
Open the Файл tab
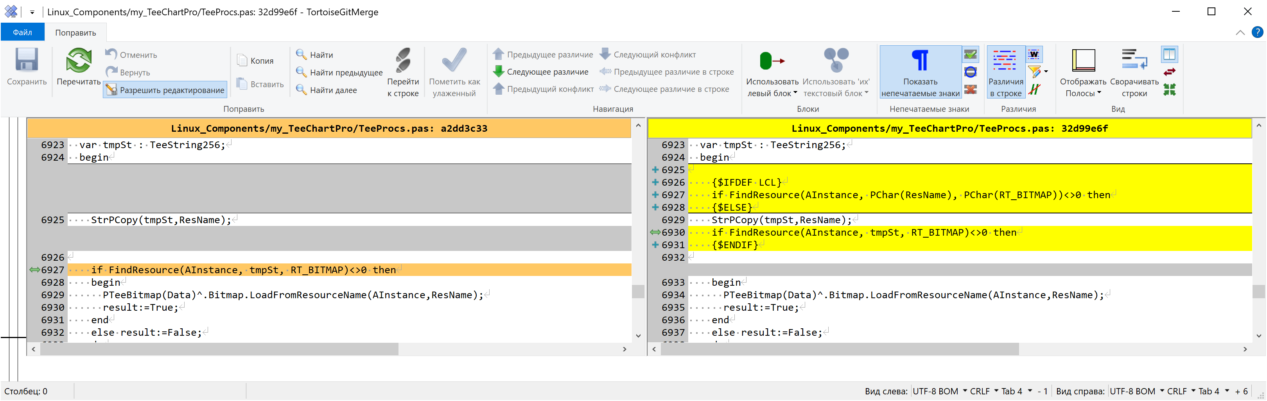22,32
